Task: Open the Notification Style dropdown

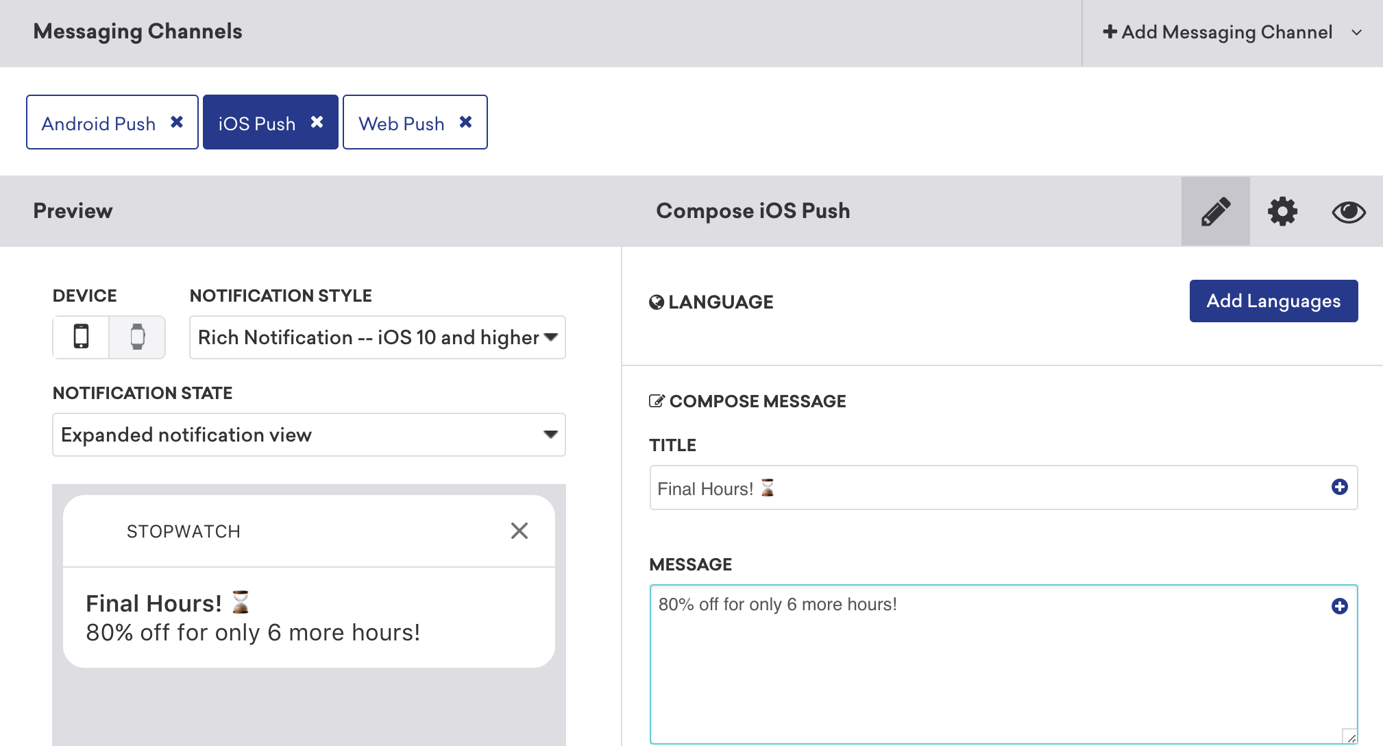Action: point(378,337)
